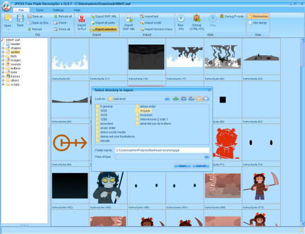Switch dialog to list view

coord(199,99)
